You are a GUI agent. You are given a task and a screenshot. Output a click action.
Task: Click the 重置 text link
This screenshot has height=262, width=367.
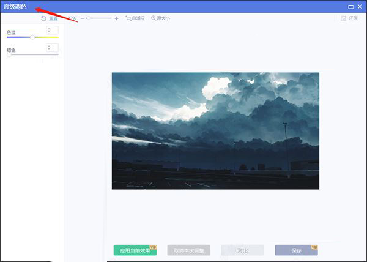(53, 18)
